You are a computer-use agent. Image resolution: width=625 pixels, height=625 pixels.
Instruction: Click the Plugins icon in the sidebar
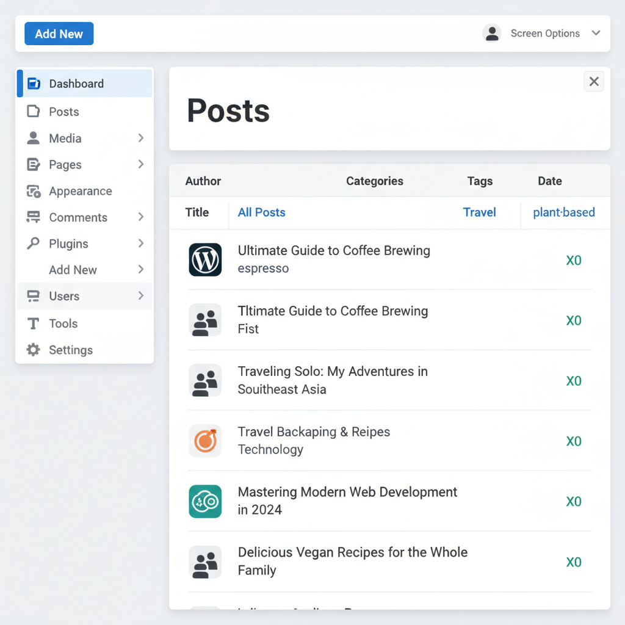click(34, 244)
